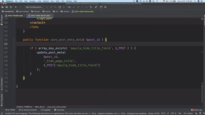Click the 65:9 caret position indicator
The width and height of the screenshot is (205, 115).
pos(163,113)
